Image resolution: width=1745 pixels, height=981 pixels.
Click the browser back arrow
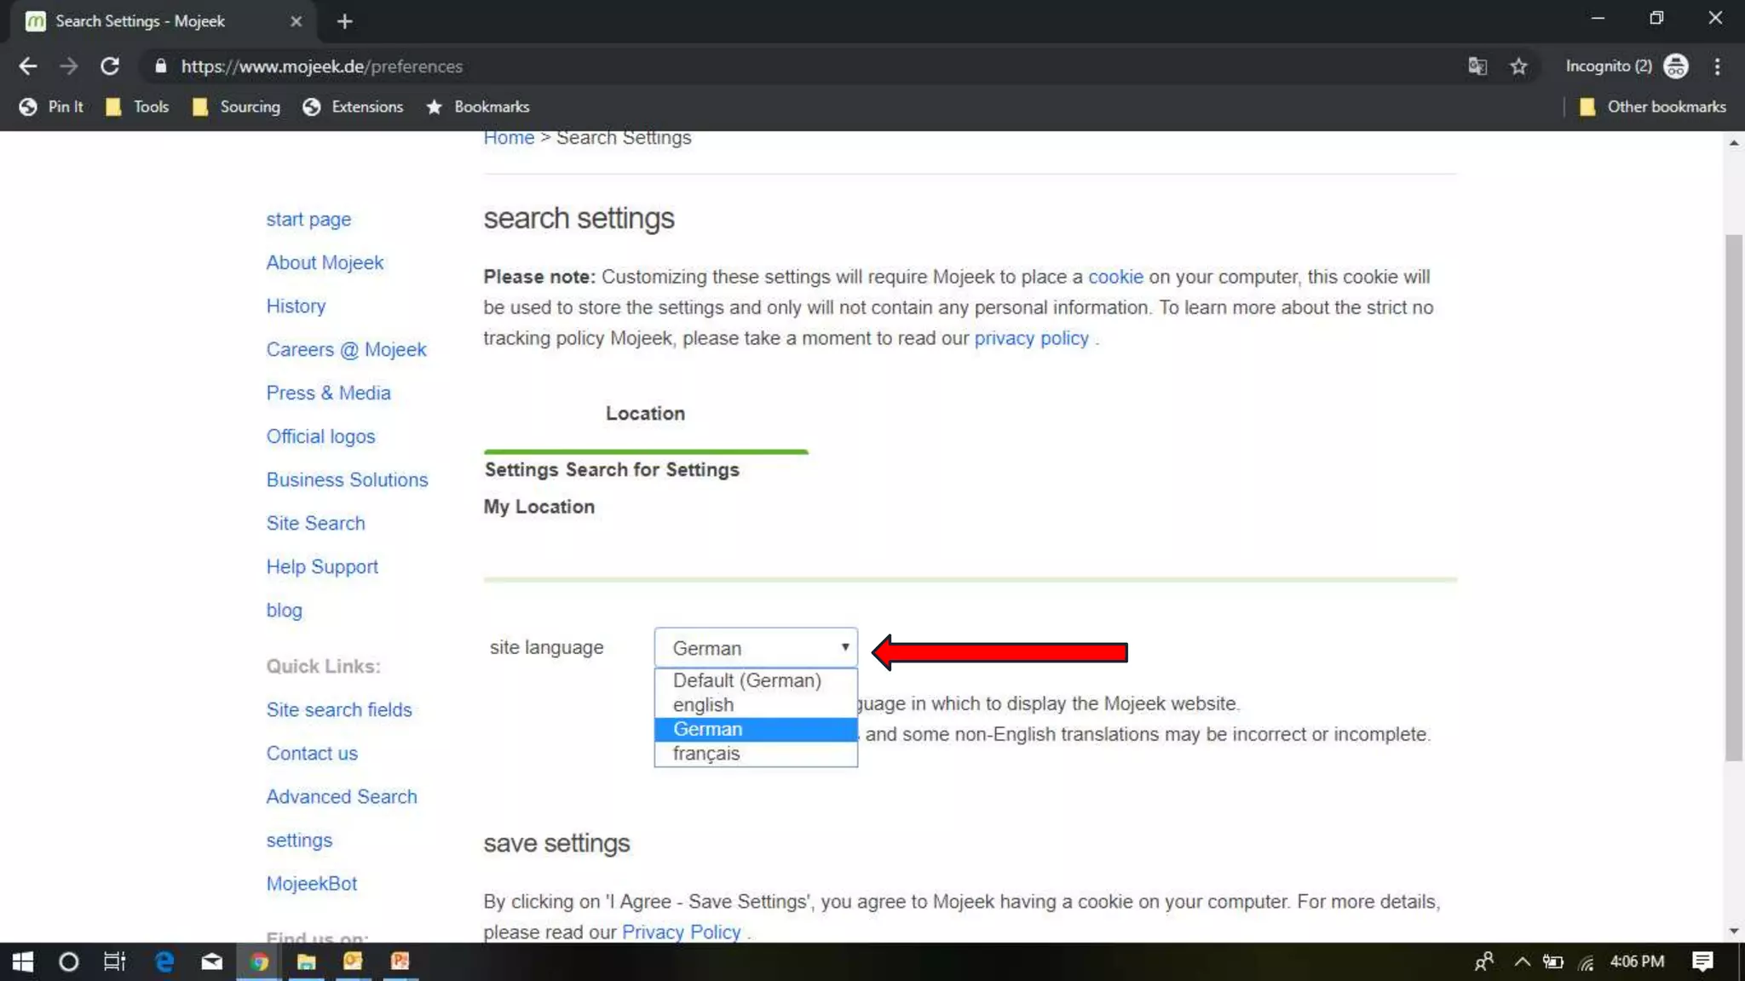click(27, 66)
